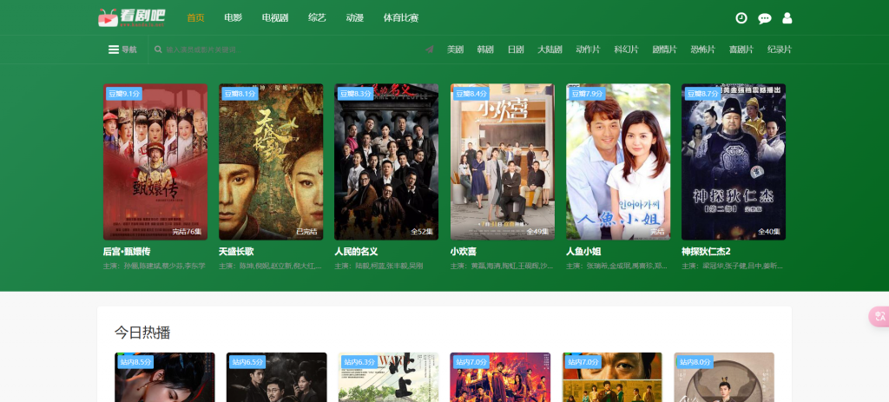Click the 全49集 episode label
Image resolution: width=889 pixels, height=402 pixels.
[x=538, y=232]
